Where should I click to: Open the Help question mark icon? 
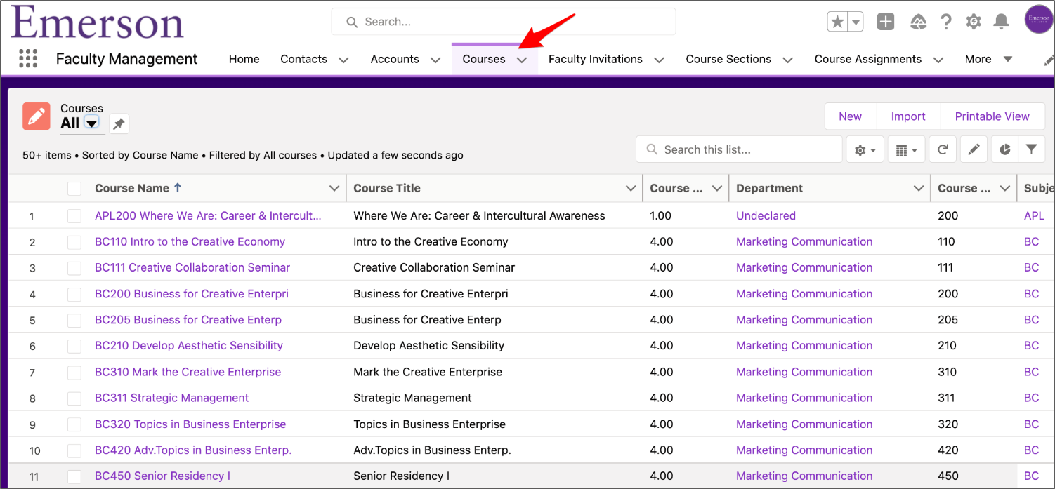point(947,22)
